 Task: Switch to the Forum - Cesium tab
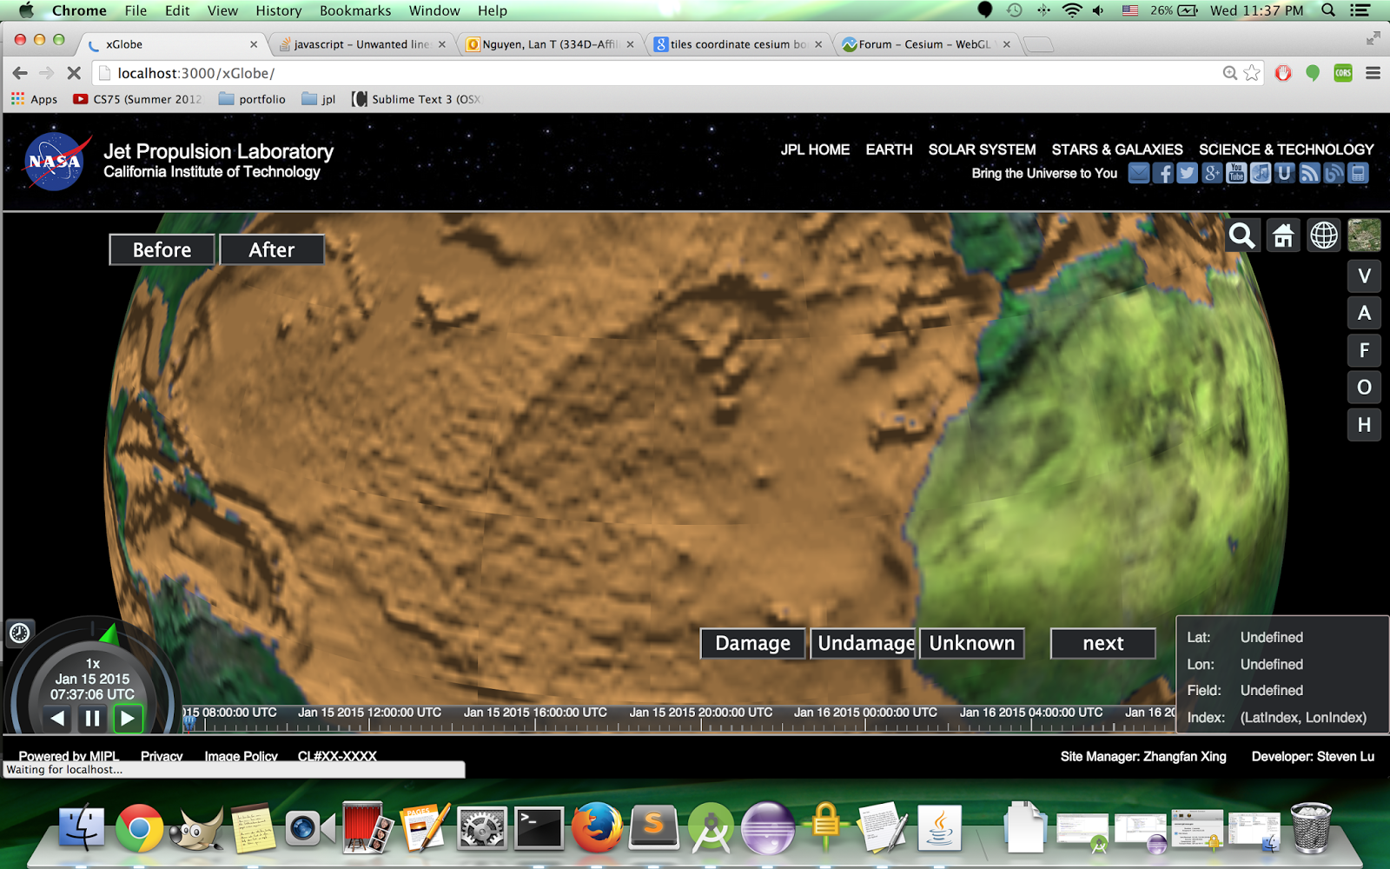(x=923, y=44)
